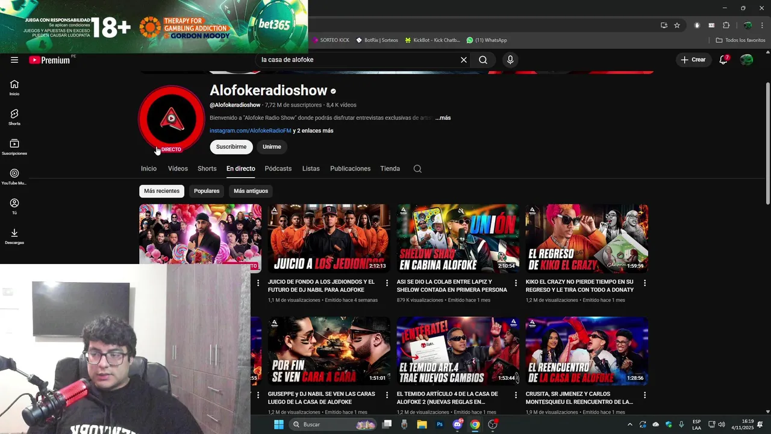This screenshot has width=771, height=434.
Task: Switch to the Pódcasts tab
Action: (278, 169)
